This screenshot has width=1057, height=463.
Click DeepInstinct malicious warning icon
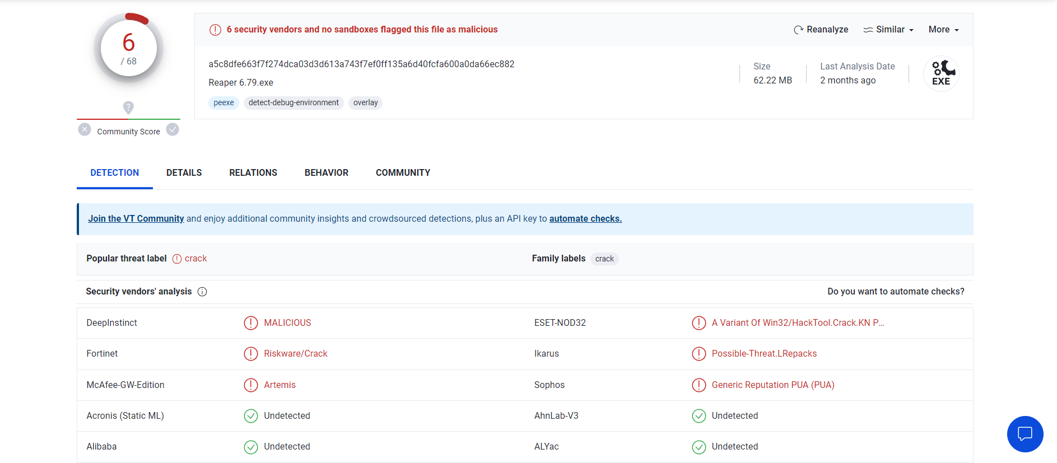pos(251,323)
